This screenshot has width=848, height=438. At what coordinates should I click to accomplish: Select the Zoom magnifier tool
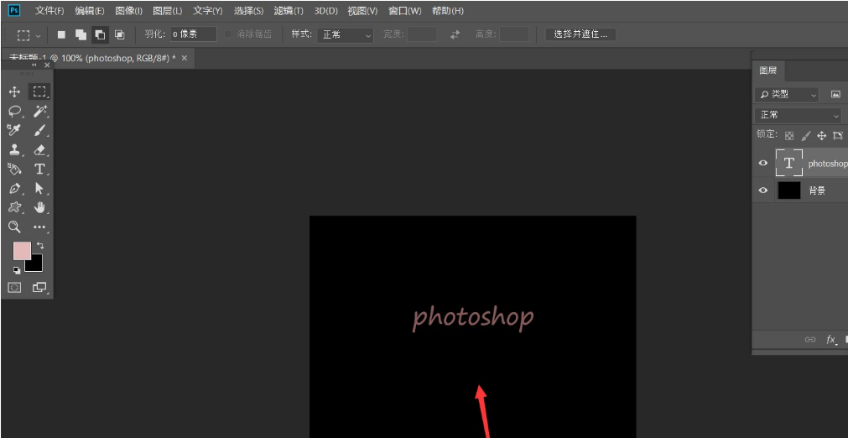[x=14, y=227]
